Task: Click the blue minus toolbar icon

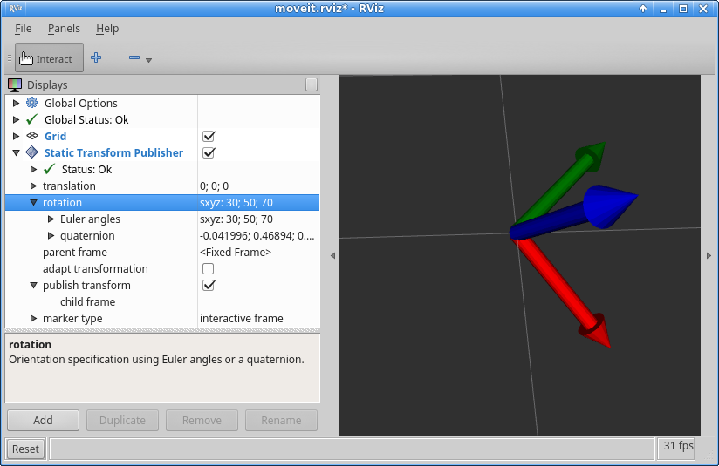Action: [x=134, y=57]
